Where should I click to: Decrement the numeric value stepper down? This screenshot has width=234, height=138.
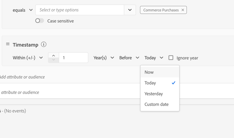point(54,60)
